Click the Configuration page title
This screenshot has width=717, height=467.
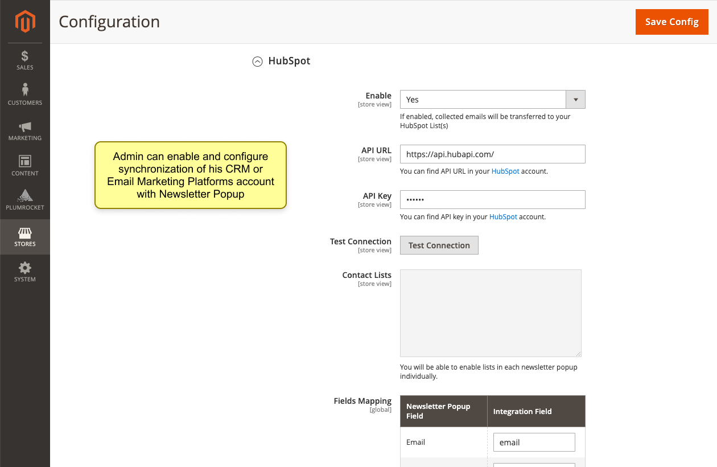[x=109, y=22]
